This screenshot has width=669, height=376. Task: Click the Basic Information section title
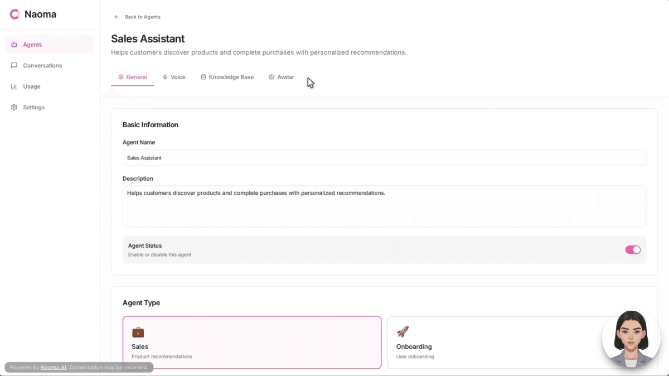click(151, 124)
